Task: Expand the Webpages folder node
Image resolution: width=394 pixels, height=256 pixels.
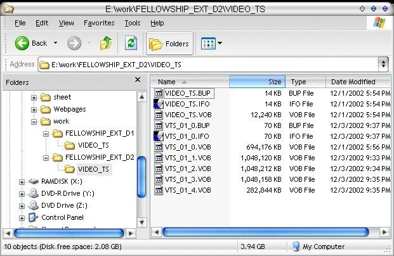Action: (x=34, y=110)
